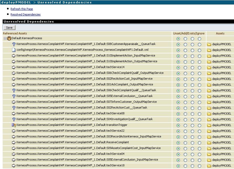Select the Ignore radio button for Default:KerneosProcess

coord(200,39)
